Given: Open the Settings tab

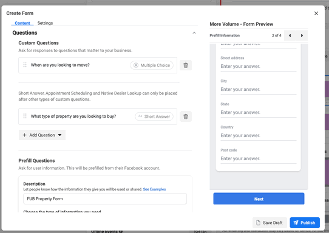Looking at the screenshot, I should (x=45, y=23).
